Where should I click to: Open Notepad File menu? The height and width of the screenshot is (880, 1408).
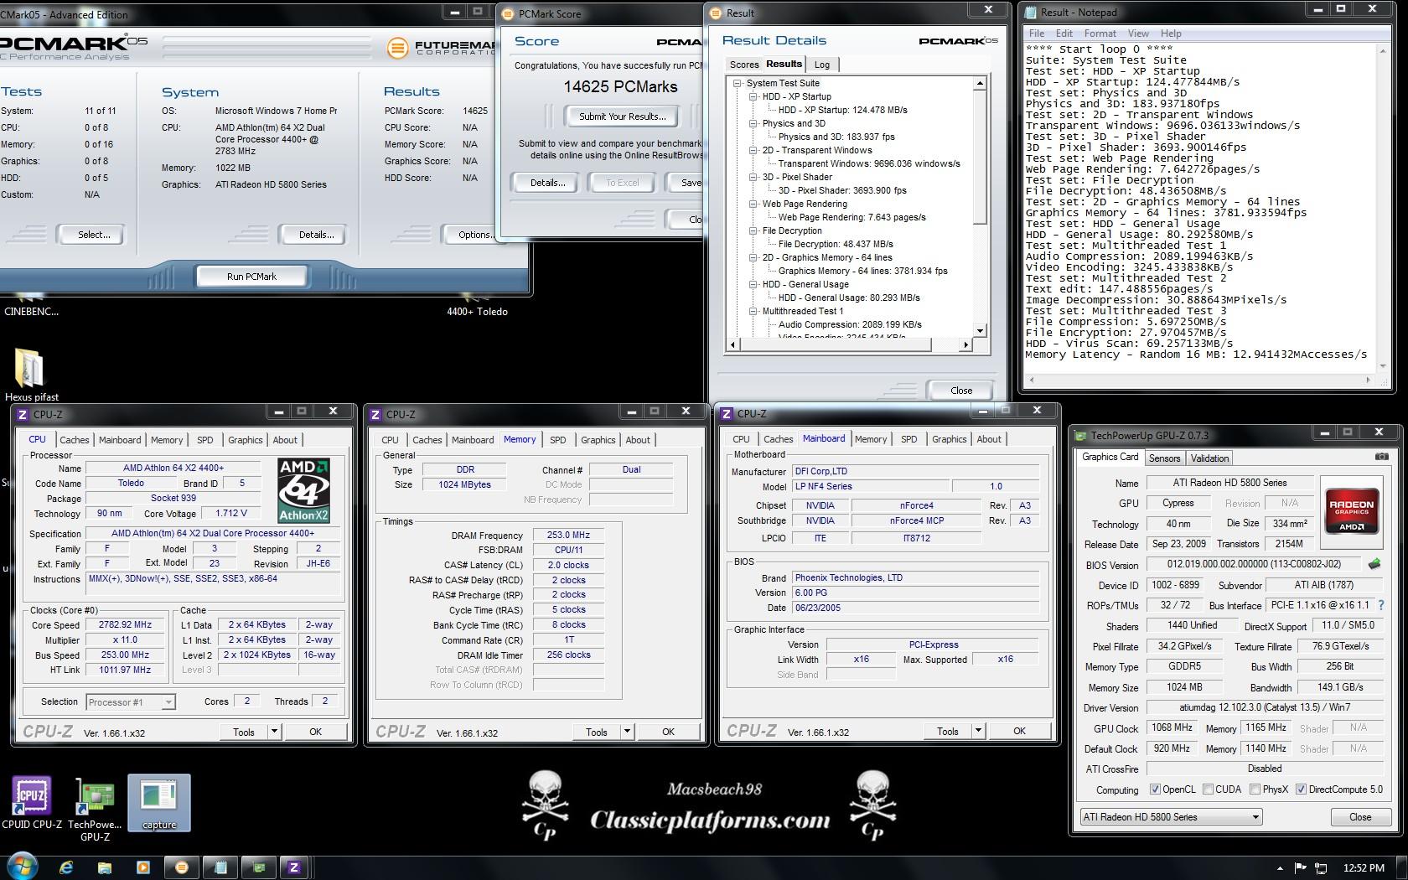point(1037,34)
